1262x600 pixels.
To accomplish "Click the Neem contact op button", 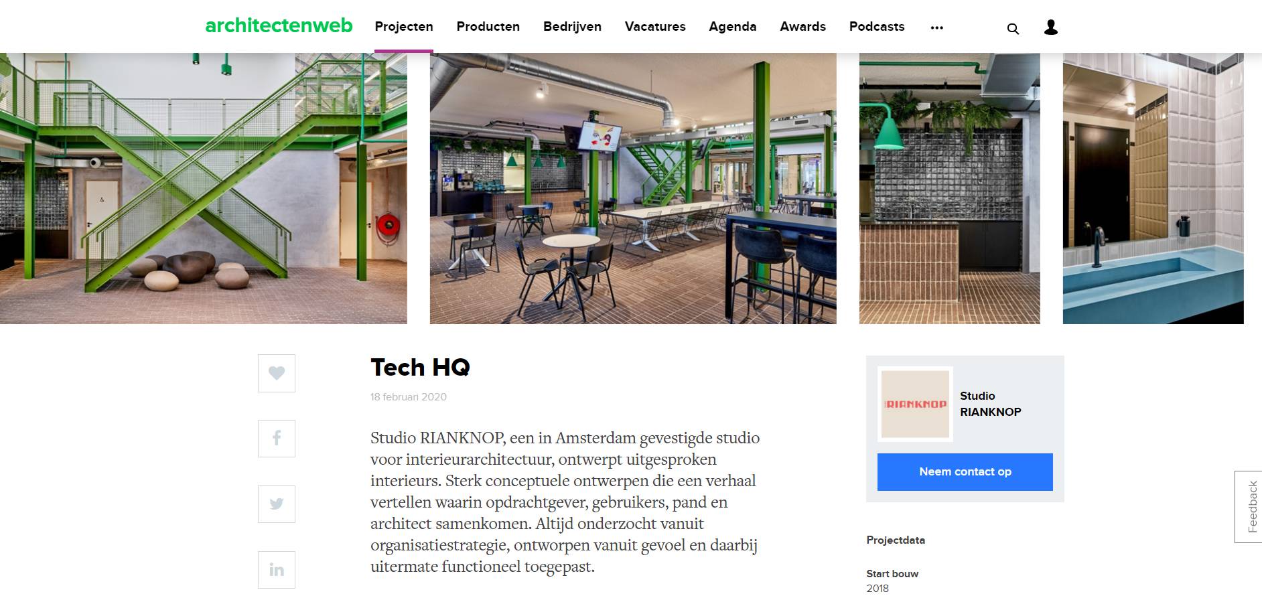I will click(965, 472).
